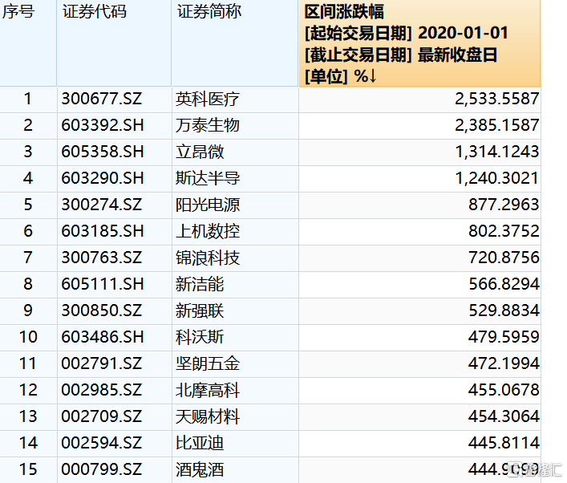Select value 479.5959
This screenshot has width=567, height=483.
[504, 337]
